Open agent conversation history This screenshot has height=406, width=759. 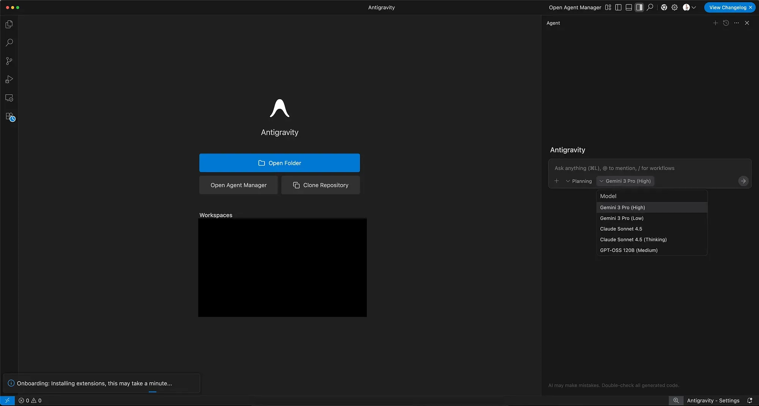[x=726, y=23]
